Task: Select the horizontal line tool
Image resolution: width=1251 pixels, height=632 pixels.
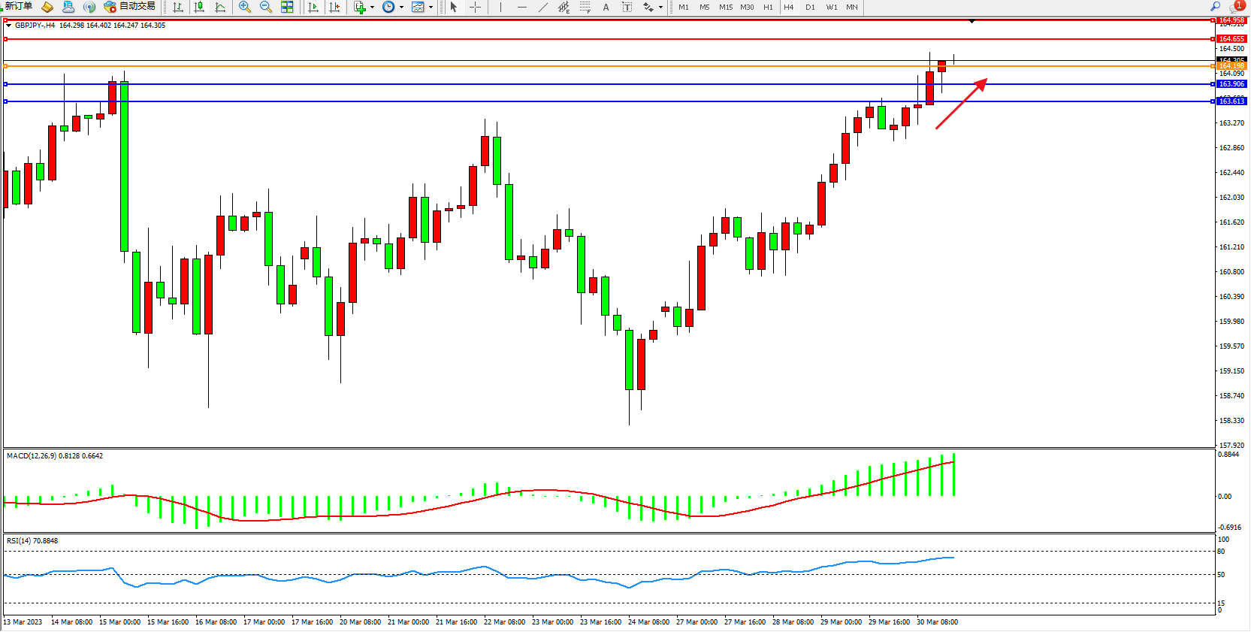Action: [522, 8]
